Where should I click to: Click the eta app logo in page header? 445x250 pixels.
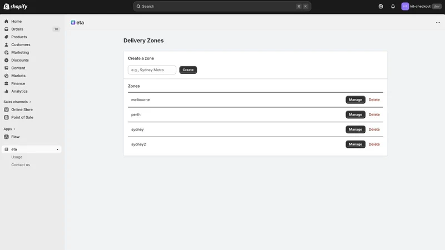(73, 22)
